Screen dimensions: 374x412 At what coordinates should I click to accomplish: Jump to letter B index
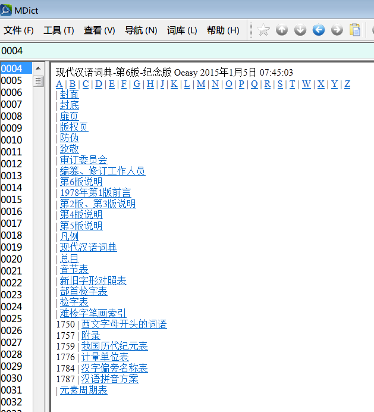click(x=73, y=84)
